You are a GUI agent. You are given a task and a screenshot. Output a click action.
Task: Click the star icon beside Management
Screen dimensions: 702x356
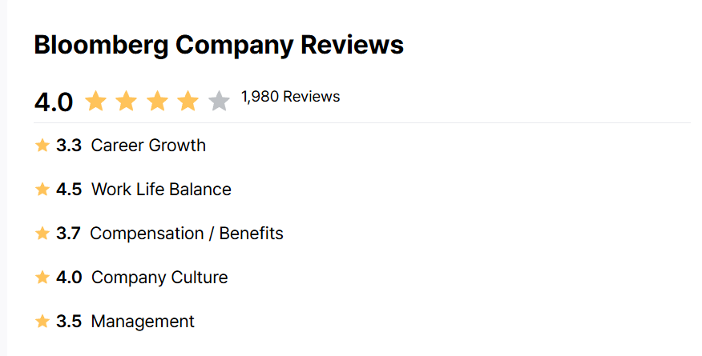pos(42,321)
